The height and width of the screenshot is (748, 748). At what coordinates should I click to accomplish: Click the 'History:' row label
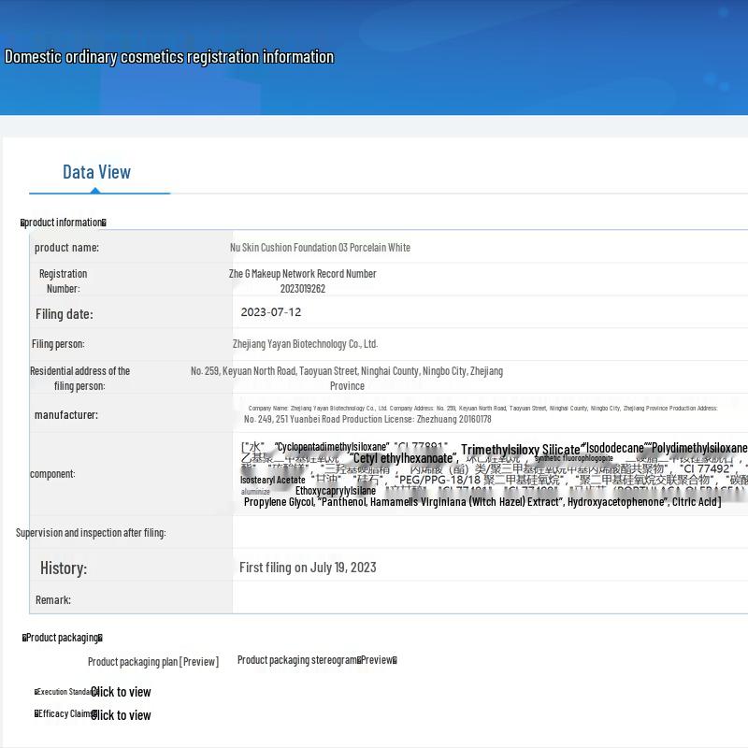(x=64, y=568)
